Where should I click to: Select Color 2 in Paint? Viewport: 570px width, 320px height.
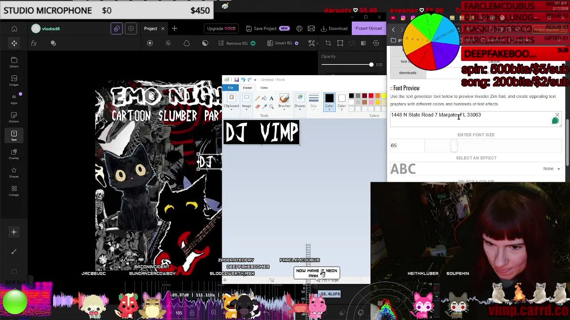(x=342, y=101)
